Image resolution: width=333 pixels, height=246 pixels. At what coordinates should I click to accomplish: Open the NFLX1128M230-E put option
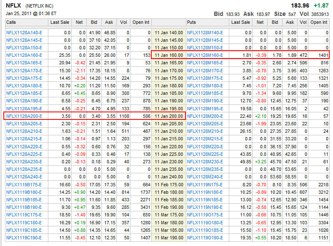205,161
